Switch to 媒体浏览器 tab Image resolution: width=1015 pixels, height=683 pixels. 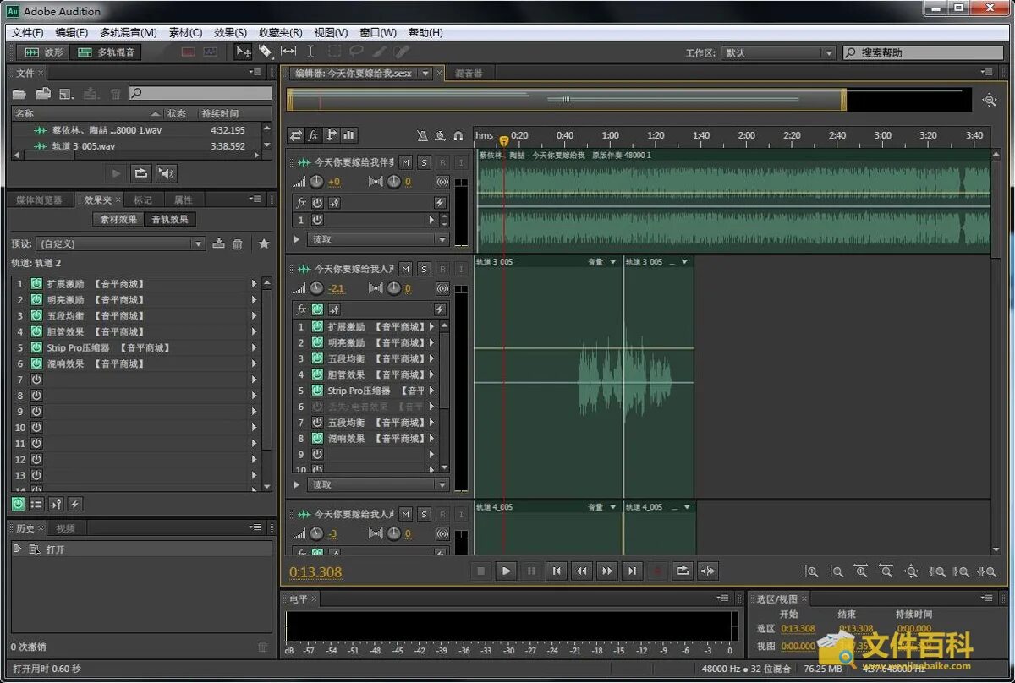(39, 200)
